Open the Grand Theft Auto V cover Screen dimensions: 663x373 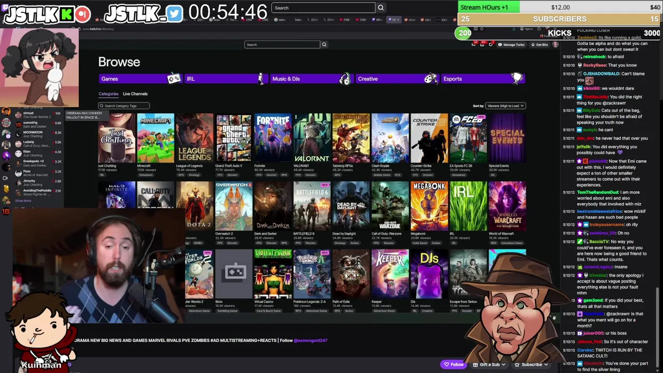[234, 138]
